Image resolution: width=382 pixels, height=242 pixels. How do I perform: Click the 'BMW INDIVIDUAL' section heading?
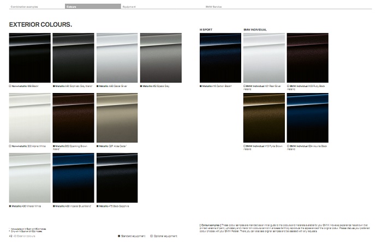(255, 29)
